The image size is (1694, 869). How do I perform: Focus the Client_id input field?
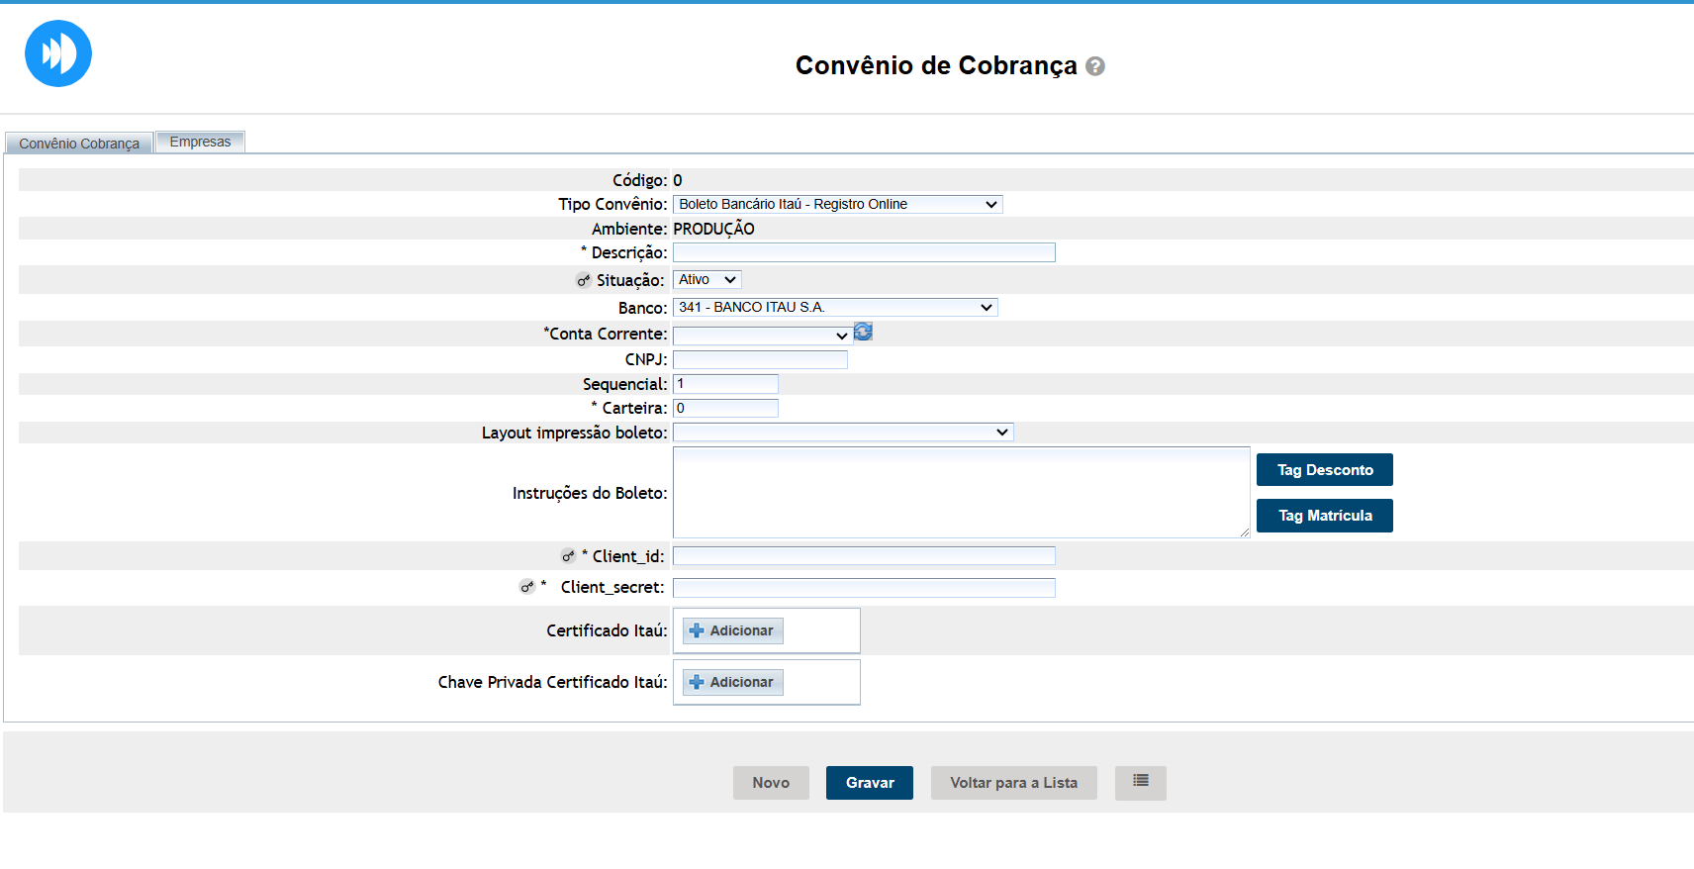tap(864, 556)
